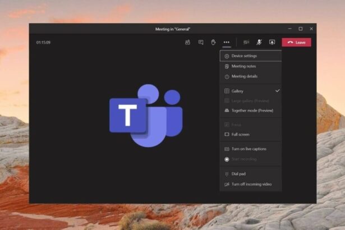345x230 pixels.
Task: Click the incoming video camera icon
Action: click(x=227, y=185)
